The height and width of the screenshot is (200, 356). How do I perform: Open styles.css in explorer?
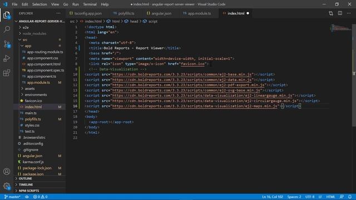[32, 126]
